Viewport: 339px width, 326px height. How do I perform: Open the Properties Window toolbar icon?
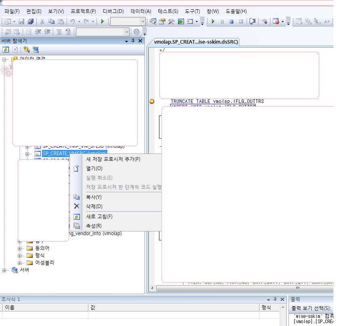tap(162, 21)
